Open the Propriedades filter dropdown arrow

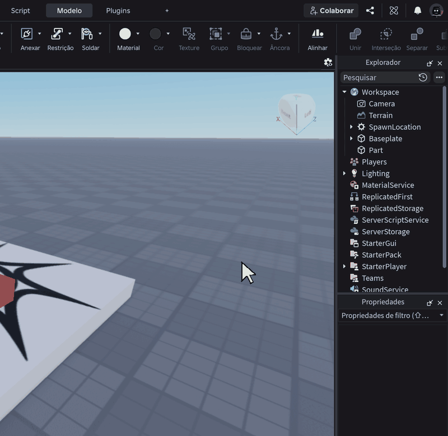point(441,315)
